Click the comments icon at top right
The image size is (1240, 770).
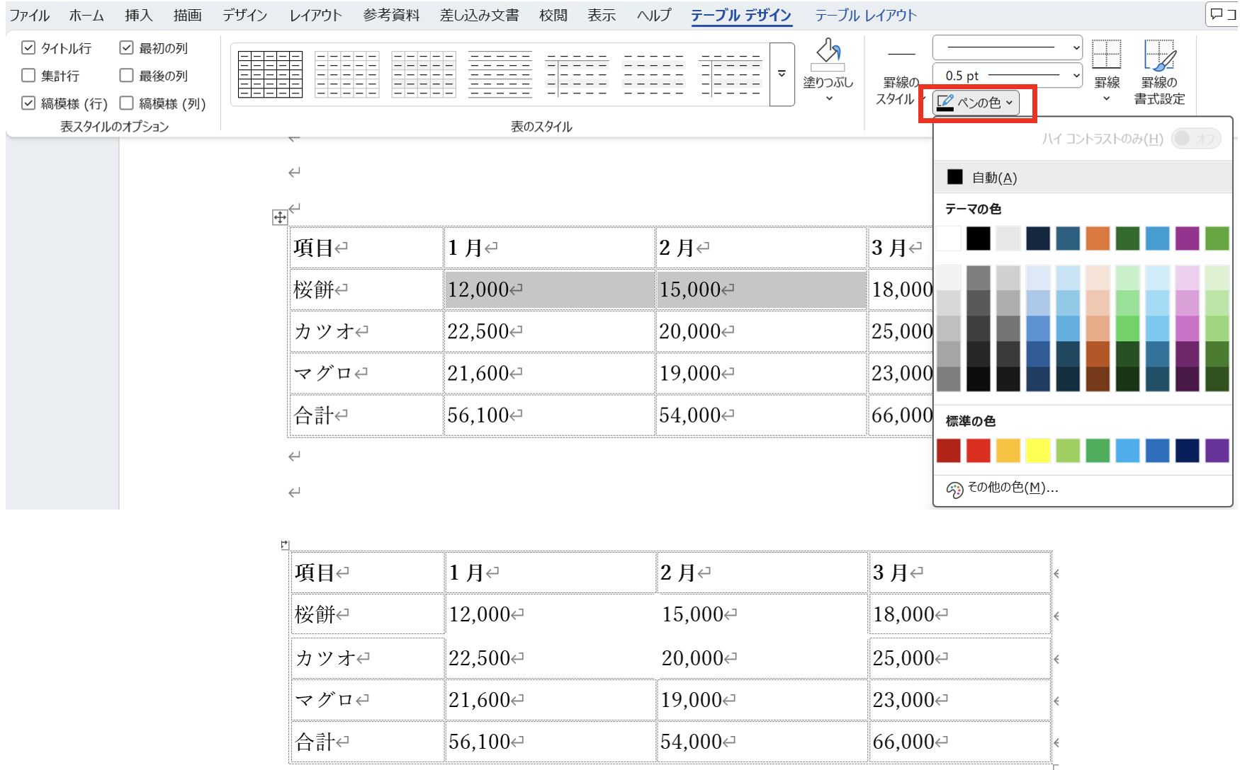click(1222, 14)
